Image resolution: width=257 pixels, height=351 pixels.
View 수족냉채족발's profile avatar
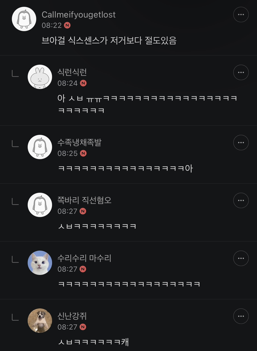click(x=40, y=147)
